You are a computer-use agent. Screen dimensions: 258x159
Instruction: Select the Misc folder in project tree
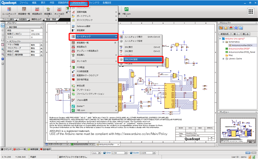coord(230,55)
